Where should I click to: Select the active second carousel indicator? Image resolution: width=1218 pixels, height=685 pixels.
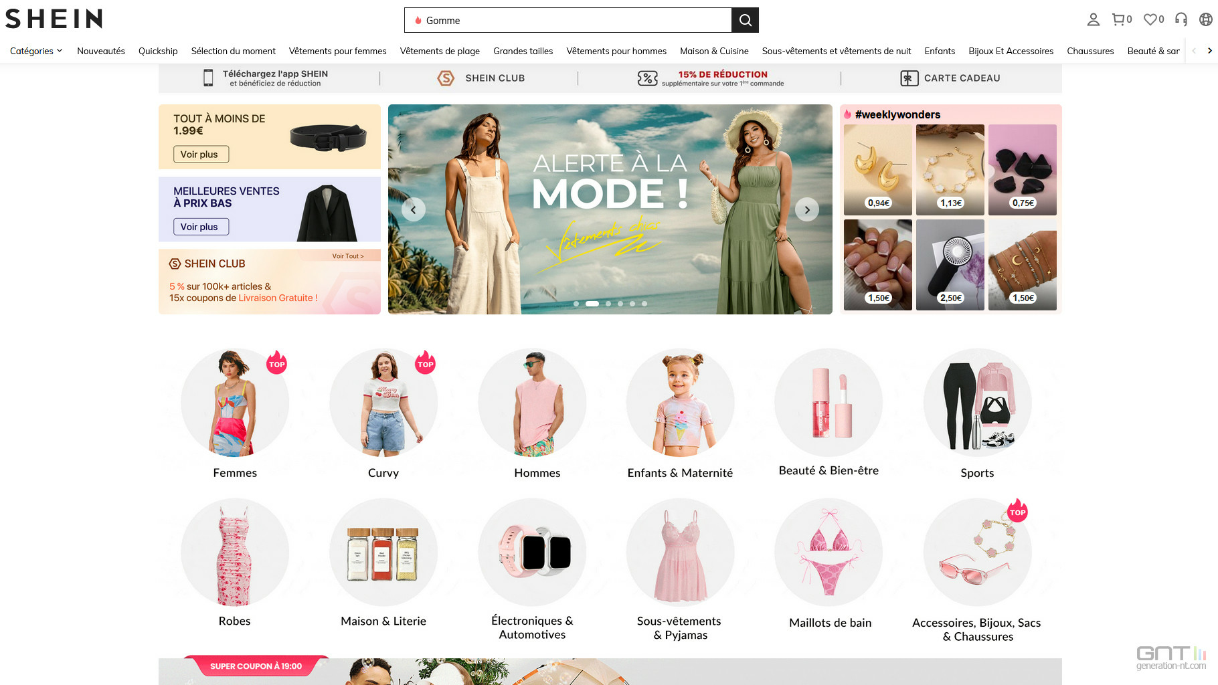[x=592, y=304]
